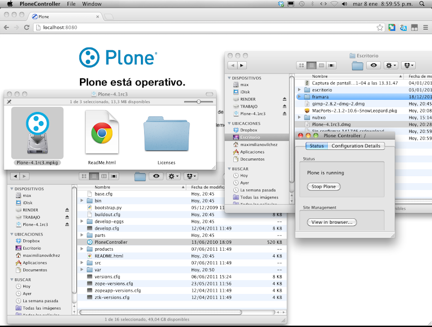The height and width of the screenshot is (327, 432).
Task: Click the PloneController app in file list
Action: point(111,242)
